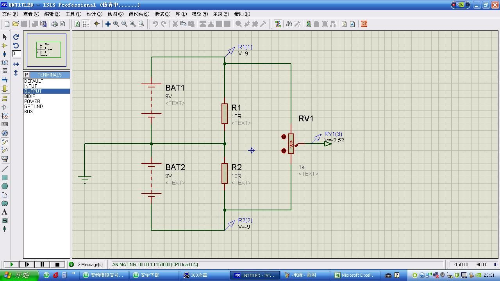Select the 2D graphics circle tool
Screen dimensions: 500x281
click(5, 186)
